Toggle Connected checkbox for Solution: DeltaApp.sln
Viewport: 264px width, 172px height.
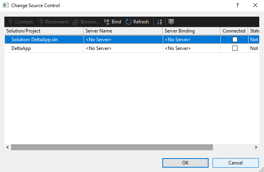[x=235, y=40]
